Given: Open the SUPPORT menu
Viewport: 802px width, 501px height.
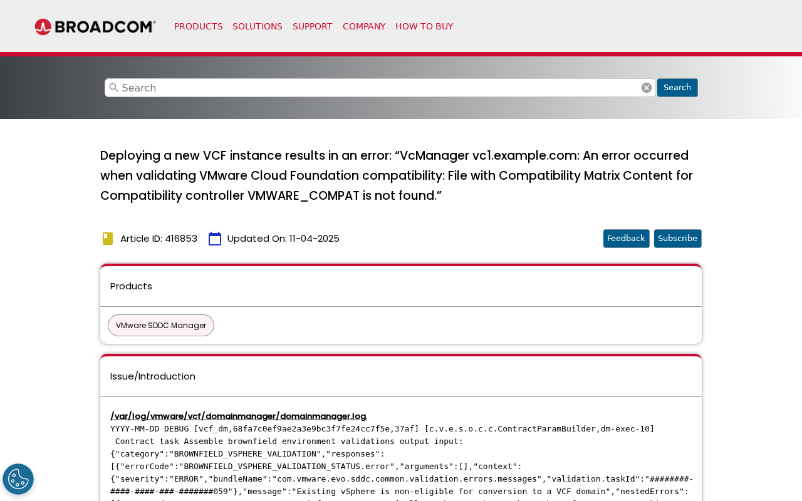Looking at the screenshot, I should (x=313, y=25).
